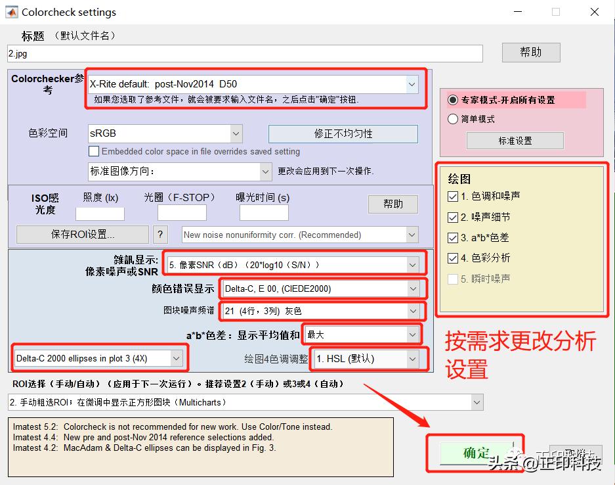Screen dimensions: 615x485
Task: Open help with top 帮助 button
Action: [x=531, y=52]
